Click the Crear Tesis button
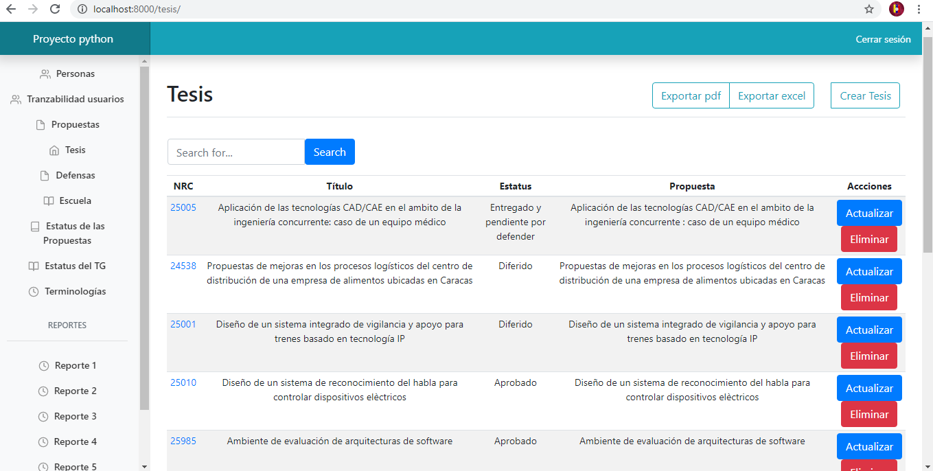933x471 pixels. click(865, 95)
